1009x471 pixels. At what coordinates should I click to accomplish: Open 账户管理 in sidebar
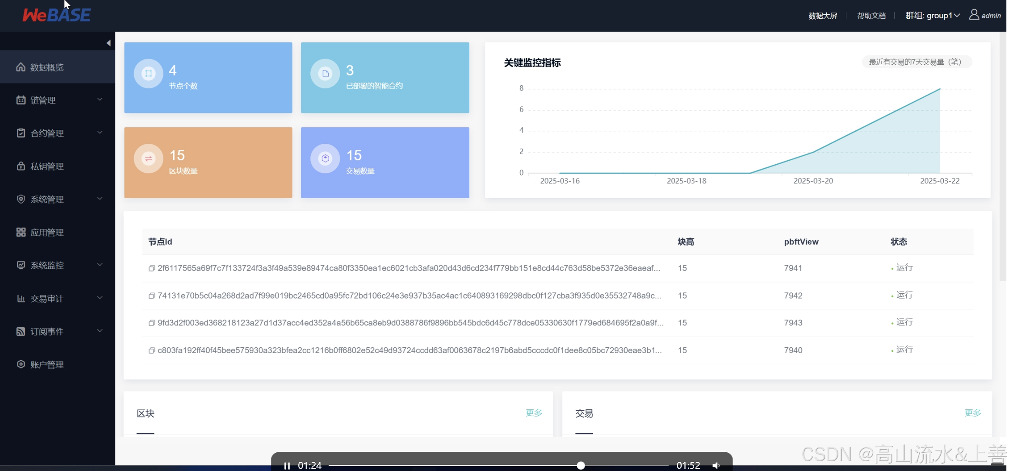coord(47,365)
